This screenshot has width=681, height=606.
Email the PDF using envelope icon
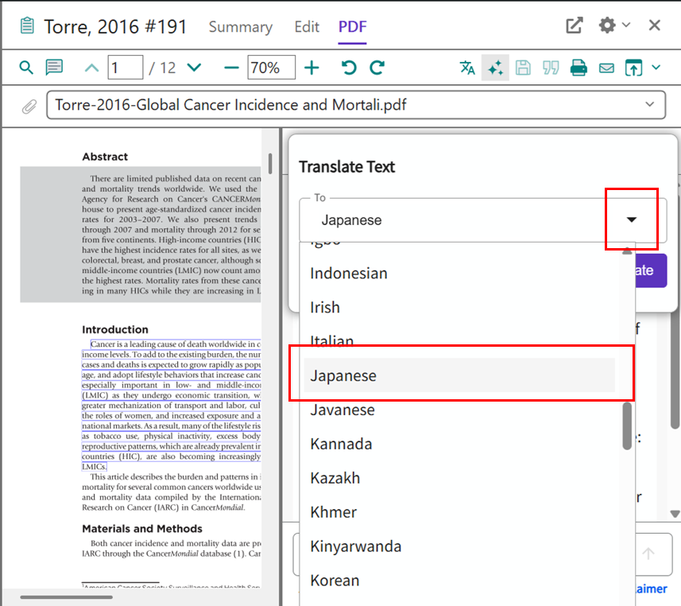point(606,68)
